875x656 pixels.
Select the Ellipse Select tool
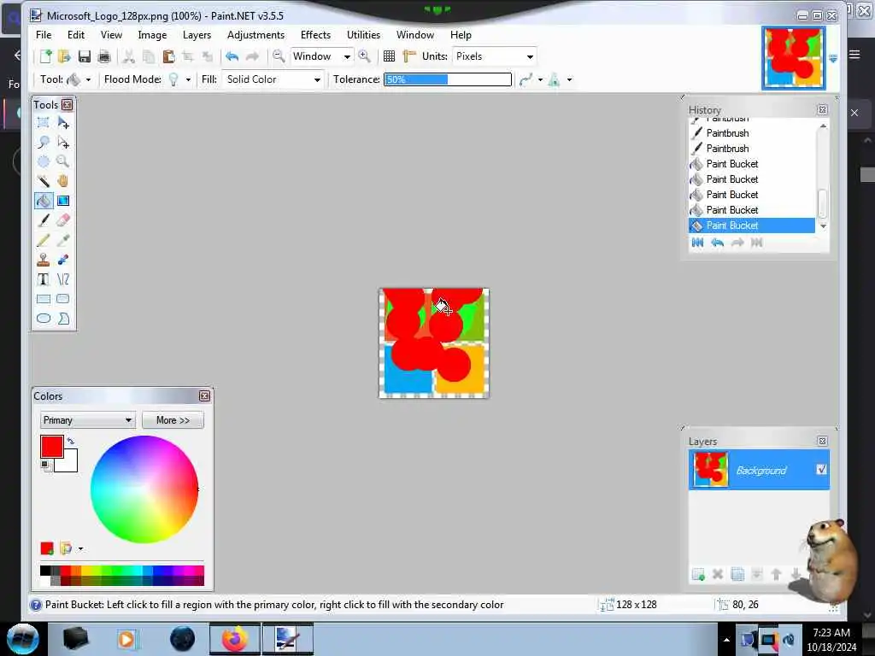click(43, 161)
